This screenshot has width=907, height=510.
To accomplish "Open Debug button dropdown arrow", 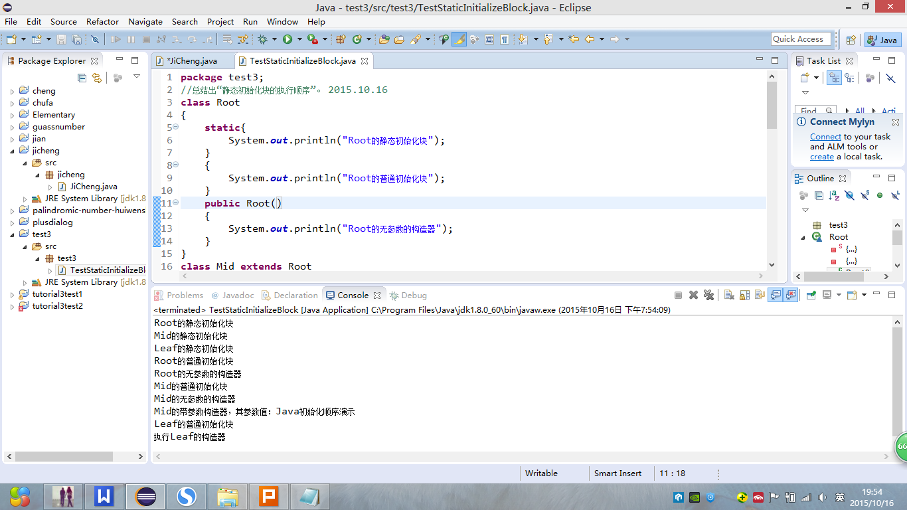I will tap(274, 39).
